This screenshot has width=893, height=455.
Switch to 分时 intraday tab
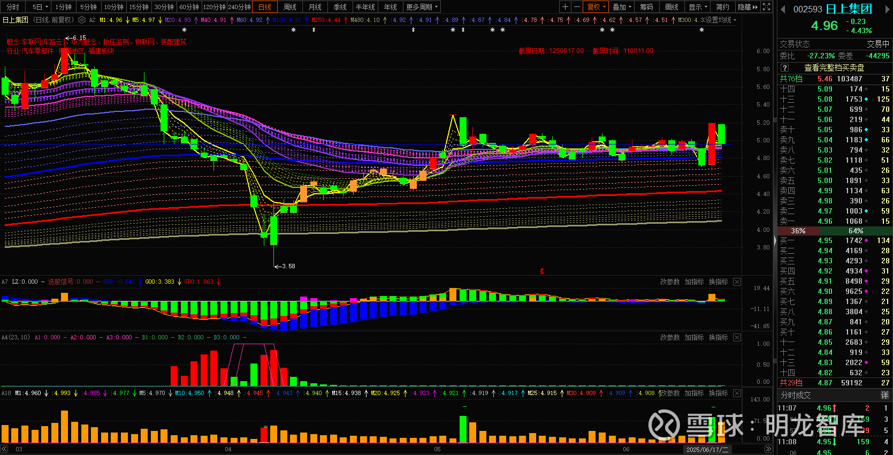13,7
